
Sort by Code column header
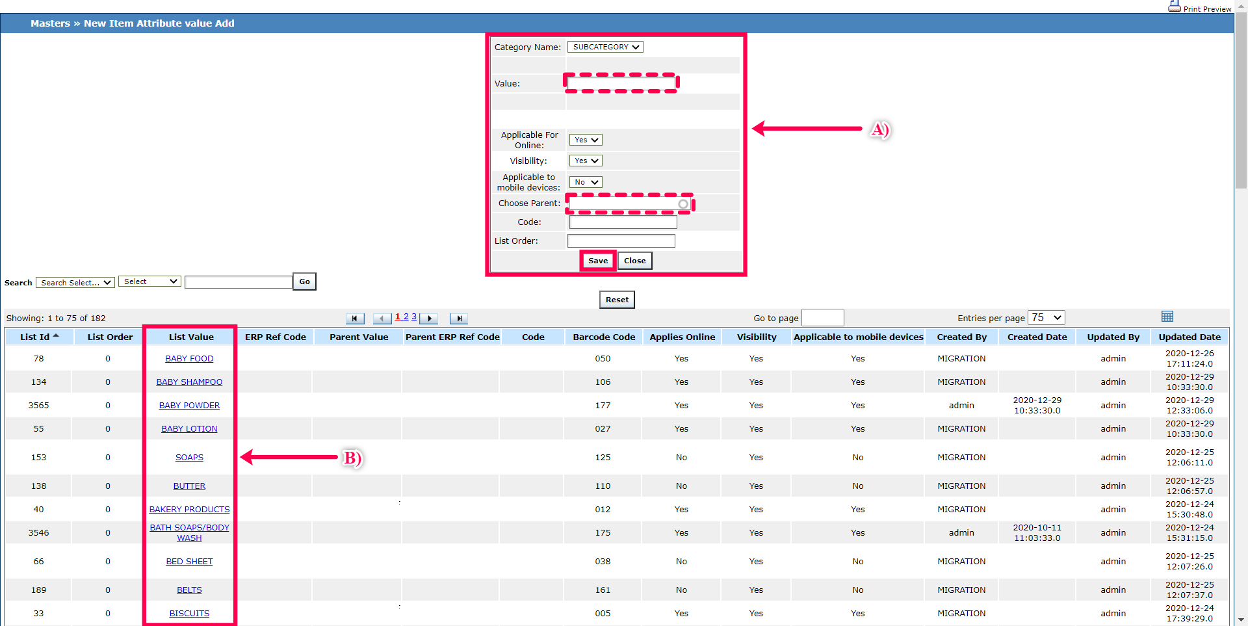pos(533,337)
